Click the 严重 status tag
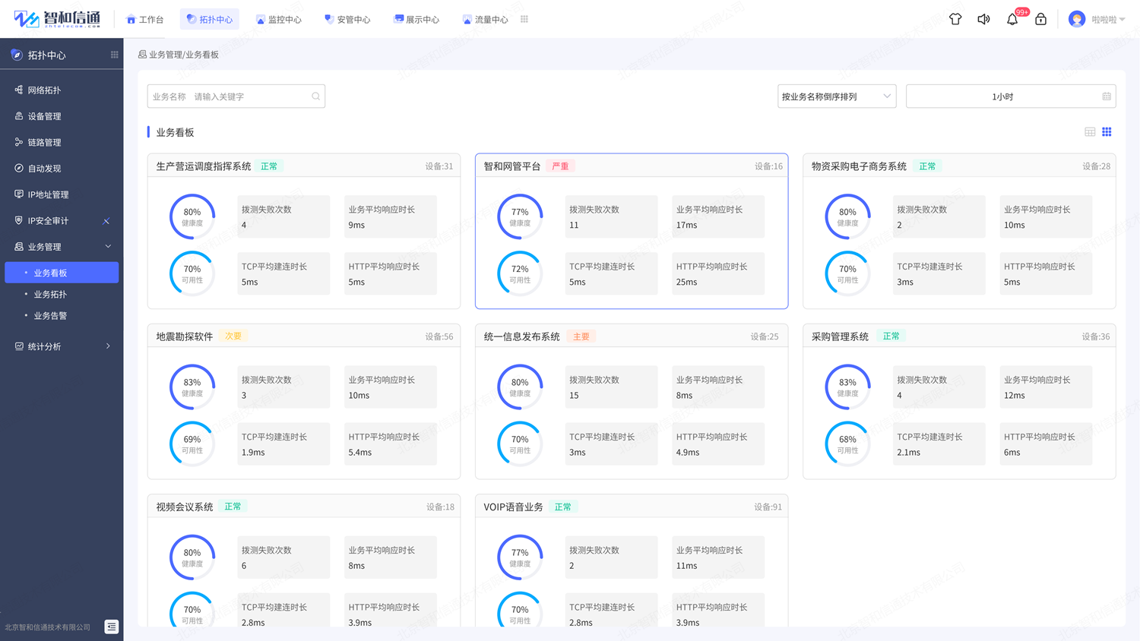This screenshot has width=1140, height=641. (560, 166)
